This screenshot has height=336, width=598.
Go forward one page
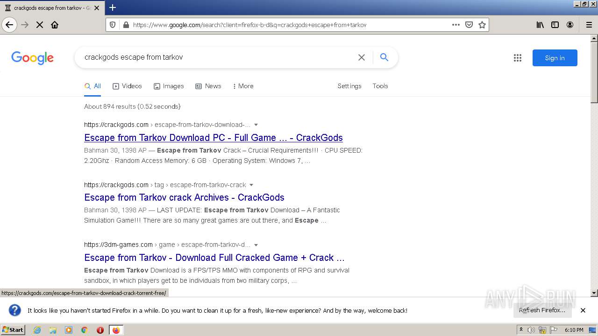click(x=25, y=25)
